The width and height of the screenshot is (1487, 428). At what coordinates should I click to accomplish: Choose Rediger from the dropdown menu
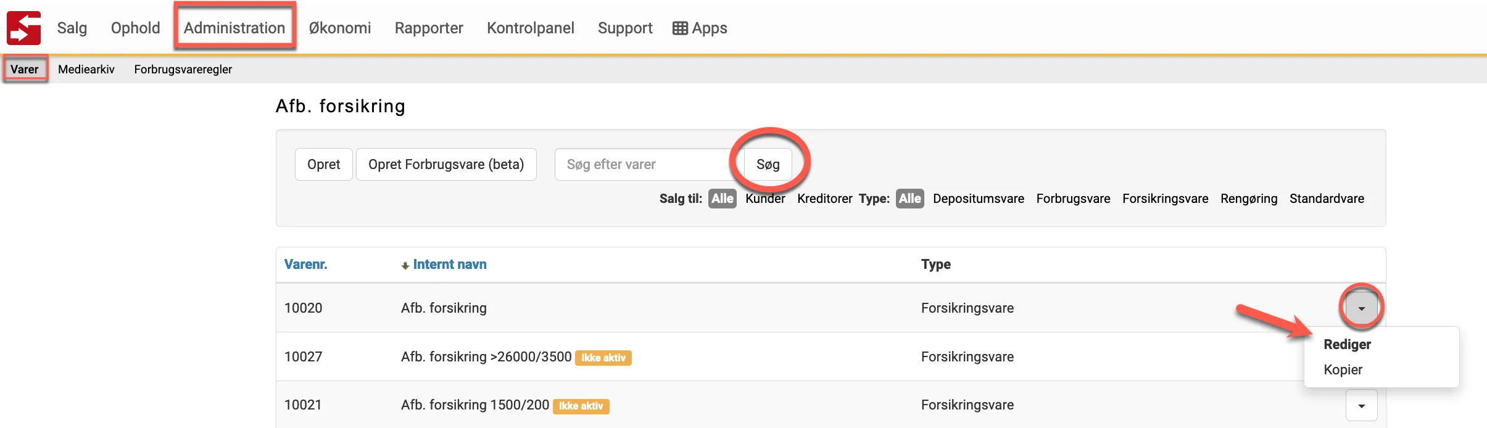[x=1347, y=344]
